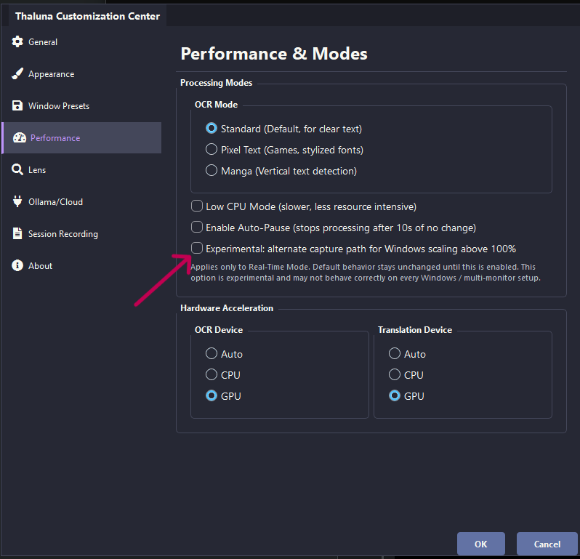Viewport: 580px width, 559px height.
Task: Click the Performance & Modes heading
Action: click(274, 54)
